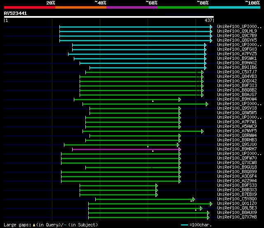
Task: Click the yellow gap marker on the C5Y8Q0 row
Action: [191, 201]
